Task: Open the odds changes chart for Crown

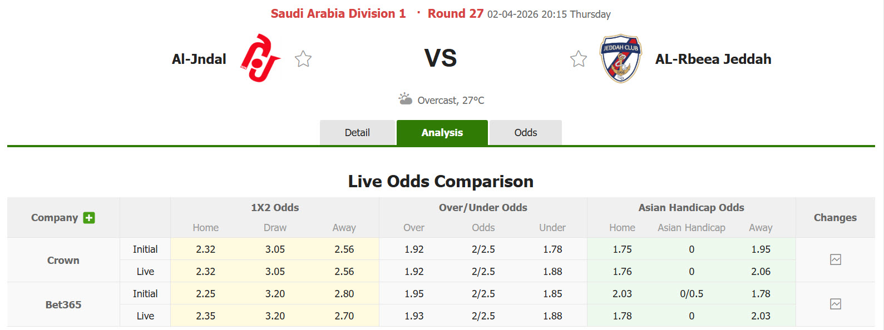Action: [x=835, y=259]
